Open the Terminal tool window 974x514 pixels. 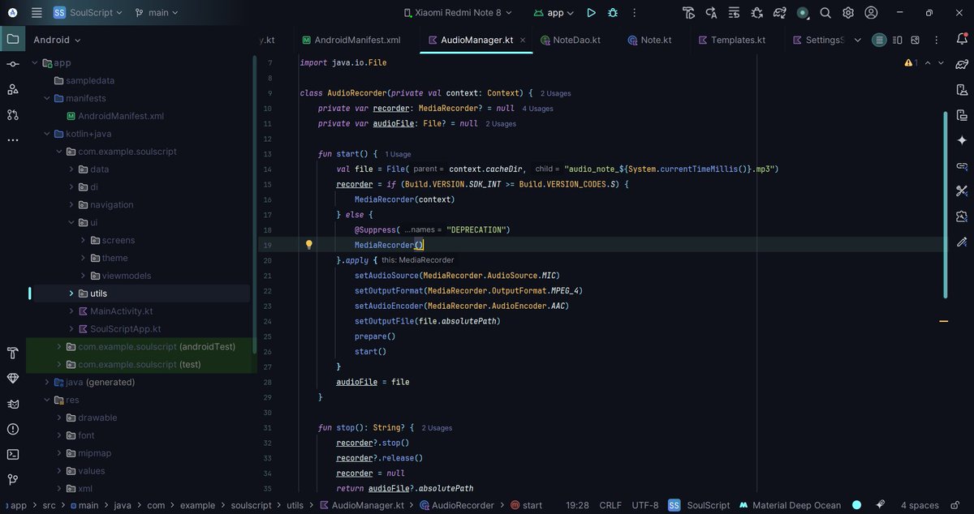(x=11, y=454)
